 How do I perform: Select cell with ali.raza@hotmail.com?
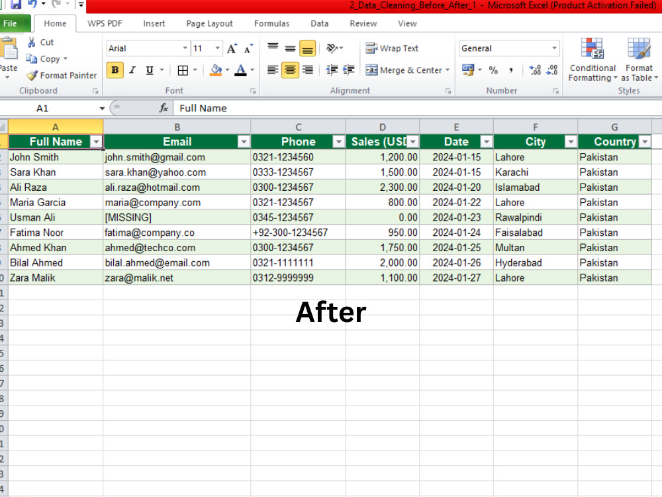click(x=177, y=188)
